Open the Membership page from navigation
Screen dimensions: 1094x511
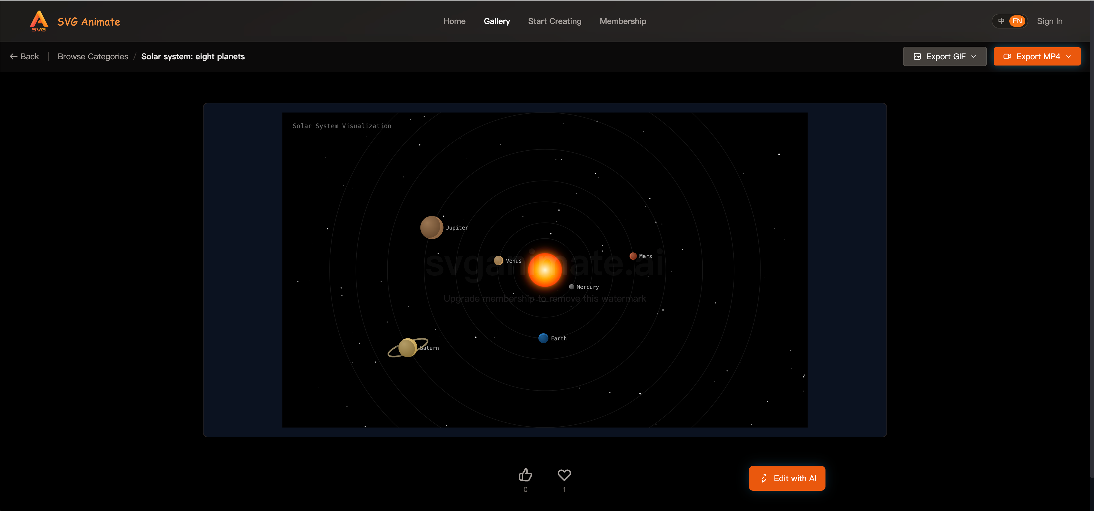[623, 21]
